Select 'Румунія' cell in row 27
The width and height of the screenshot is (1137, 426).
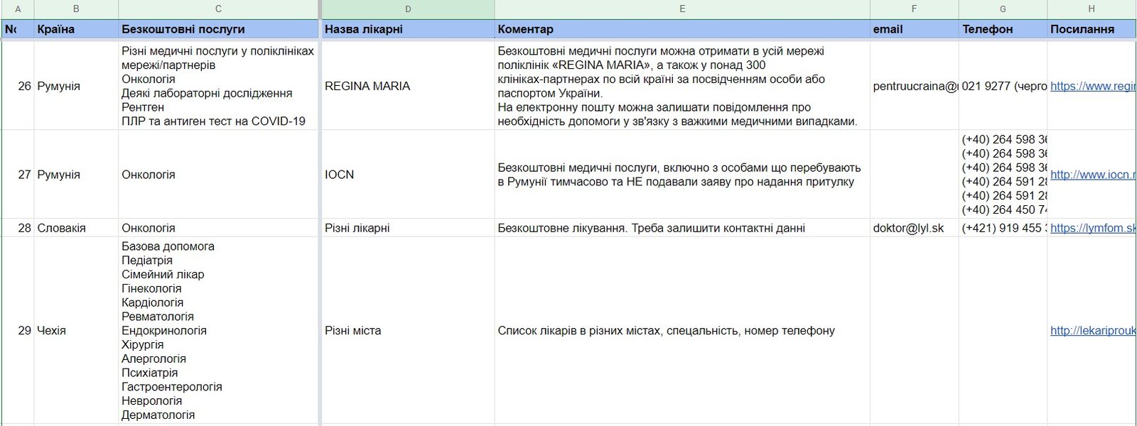point(76,175)
